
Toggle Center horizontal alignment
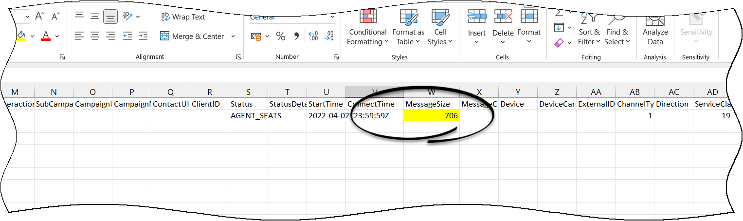coord(95,36)
